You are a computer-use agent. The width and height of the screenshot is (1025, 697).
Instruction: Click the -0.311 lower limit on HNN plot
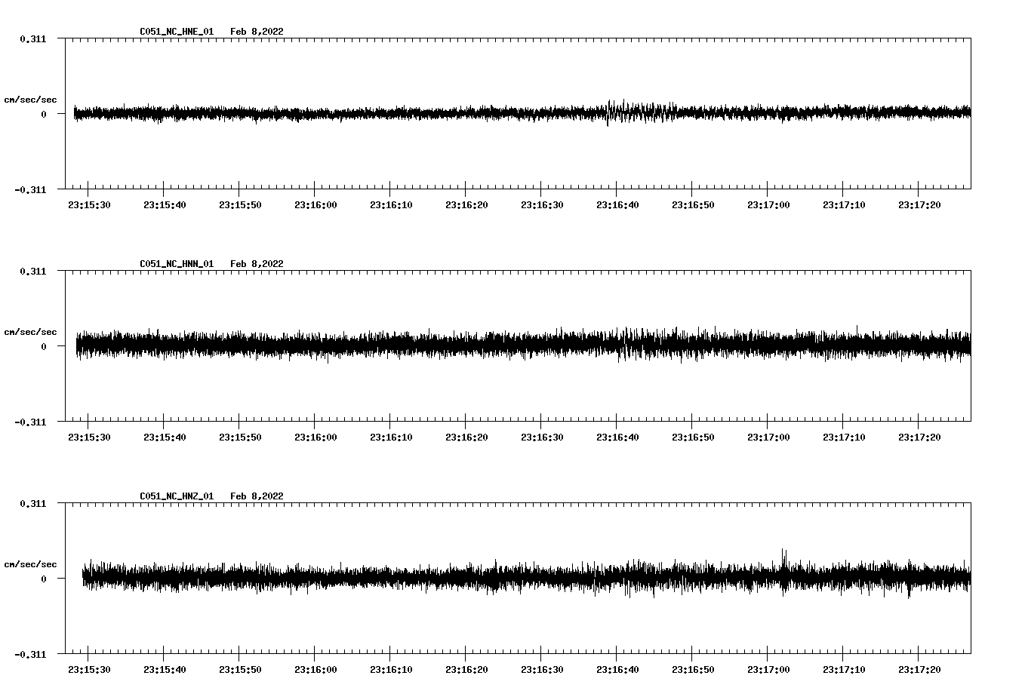[30, 422]
